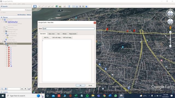Switch to the Altitude tab

pos(65,34)
